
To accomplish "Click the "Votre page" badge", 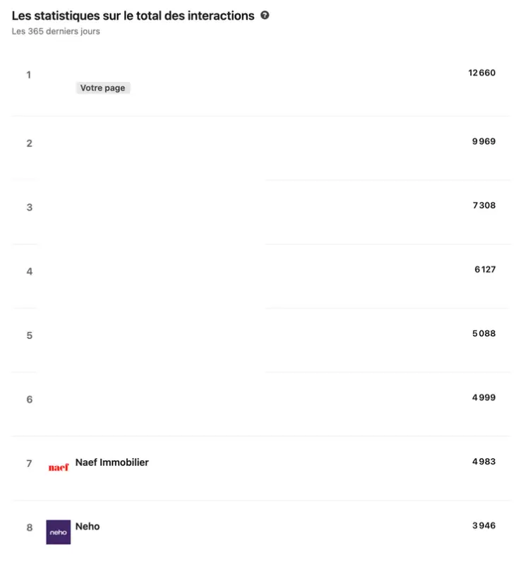I will coord(103,88).
